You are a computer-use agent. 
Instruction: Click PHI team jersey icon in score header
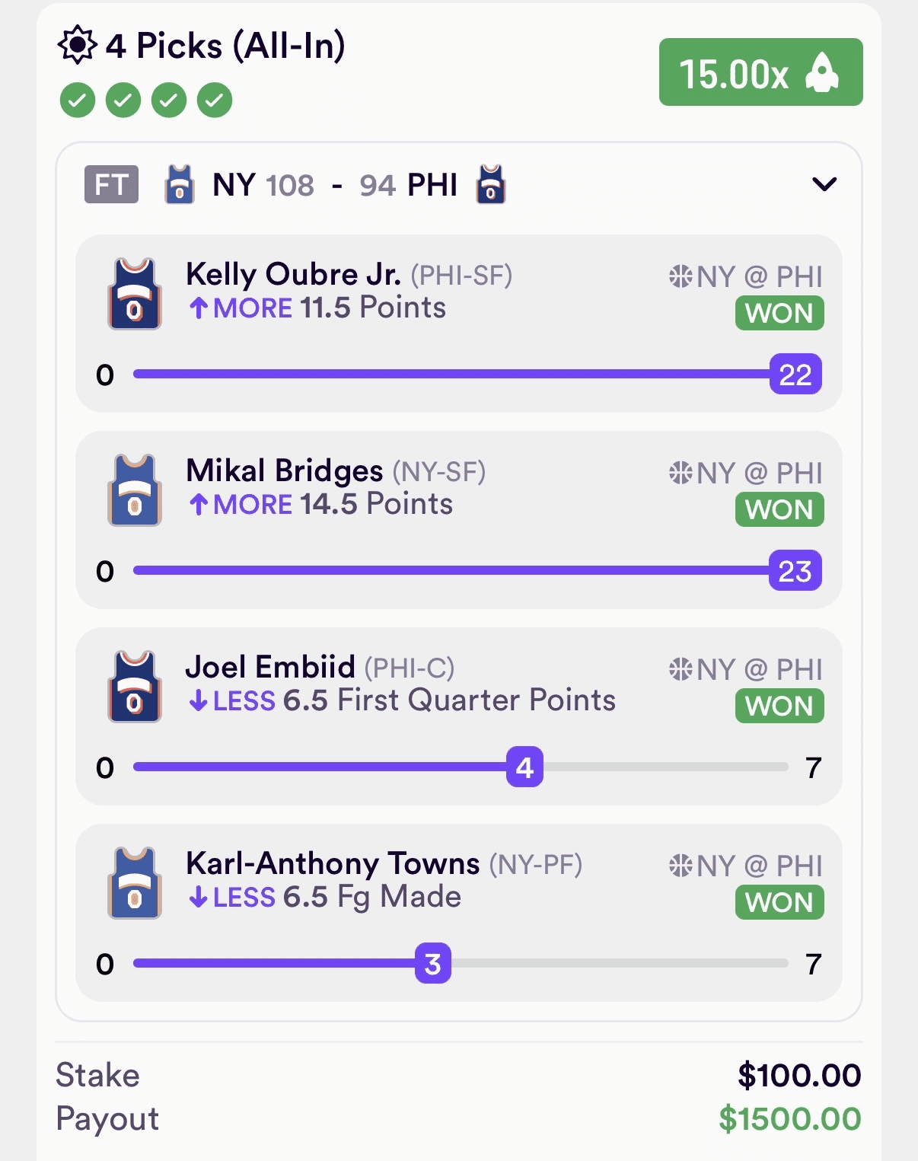[490, 184]
